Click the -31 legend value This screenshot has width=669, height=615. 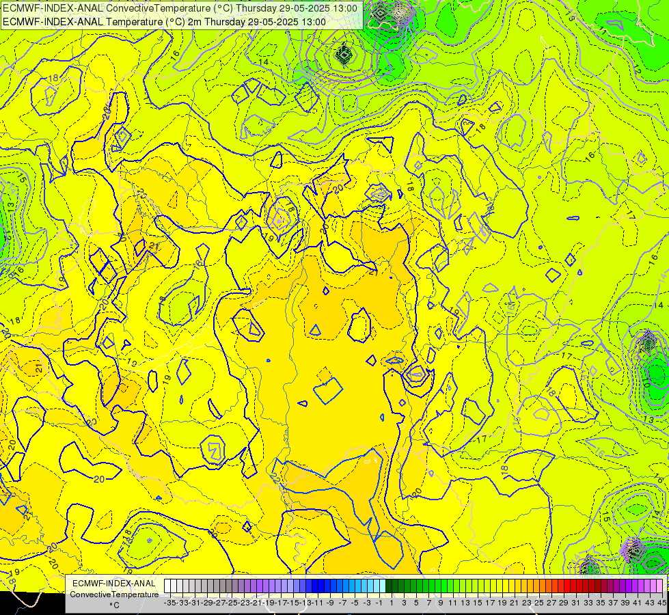point(195,603)
